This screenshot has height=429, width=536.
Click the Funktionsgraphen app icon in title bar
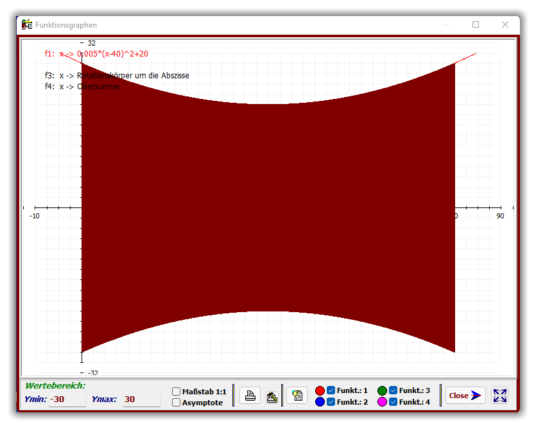(x=27, y=25)
